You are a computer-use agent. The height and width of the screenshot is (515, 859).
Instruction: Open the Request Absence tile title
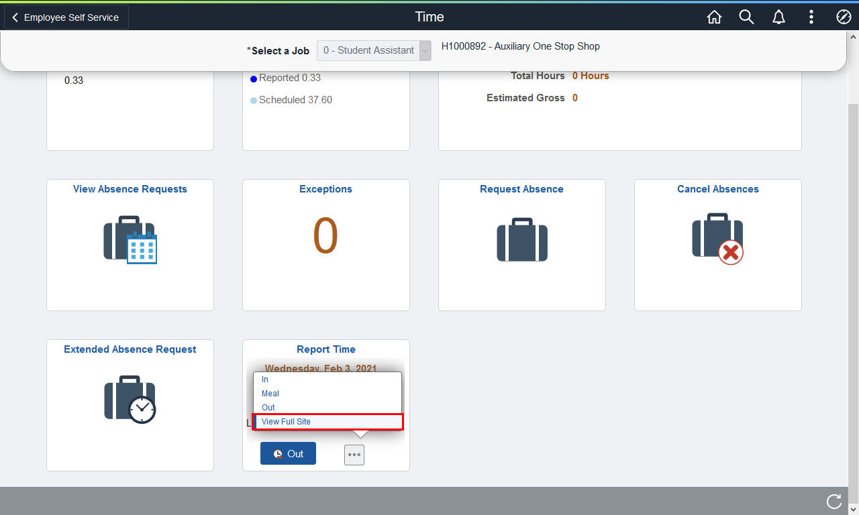[521, 189]
